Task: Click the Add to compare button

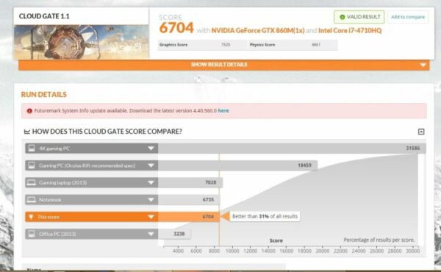Action: point(408,17)
